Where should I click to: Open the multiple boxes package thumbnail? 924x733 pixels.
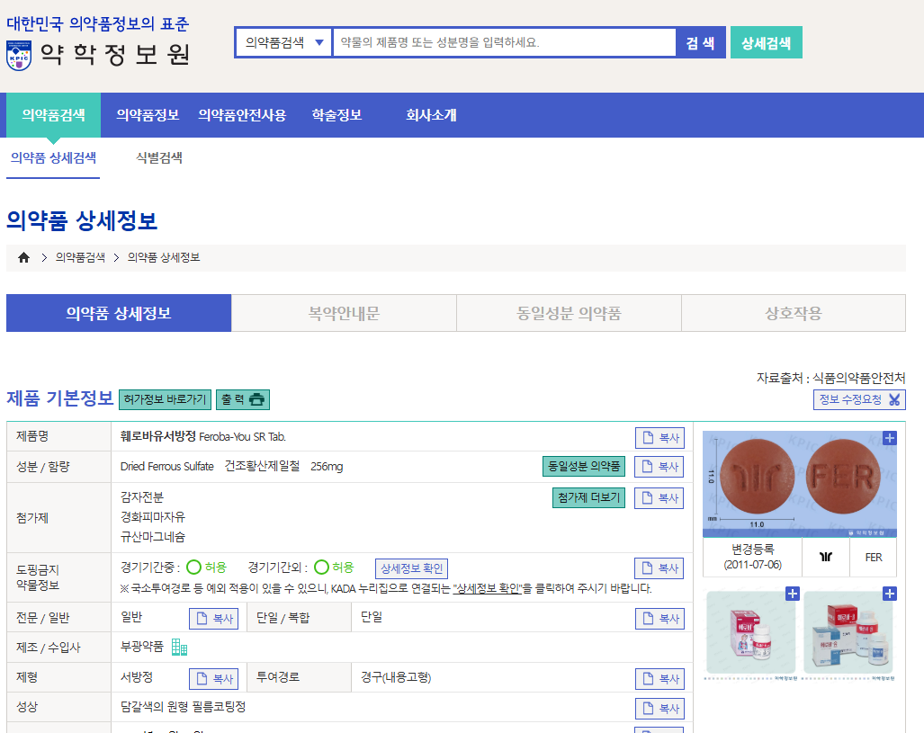click(848, 633)
